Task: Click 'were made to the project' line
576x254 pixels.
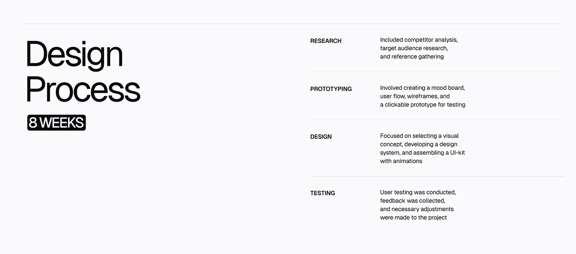Action: [x=413, y=217]
